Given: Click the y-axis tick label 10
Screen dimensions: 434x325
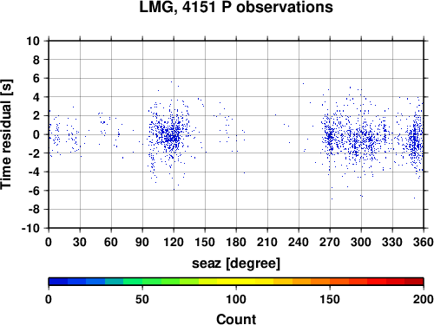Looking at the screenshot, I should (x=33, y=41).
